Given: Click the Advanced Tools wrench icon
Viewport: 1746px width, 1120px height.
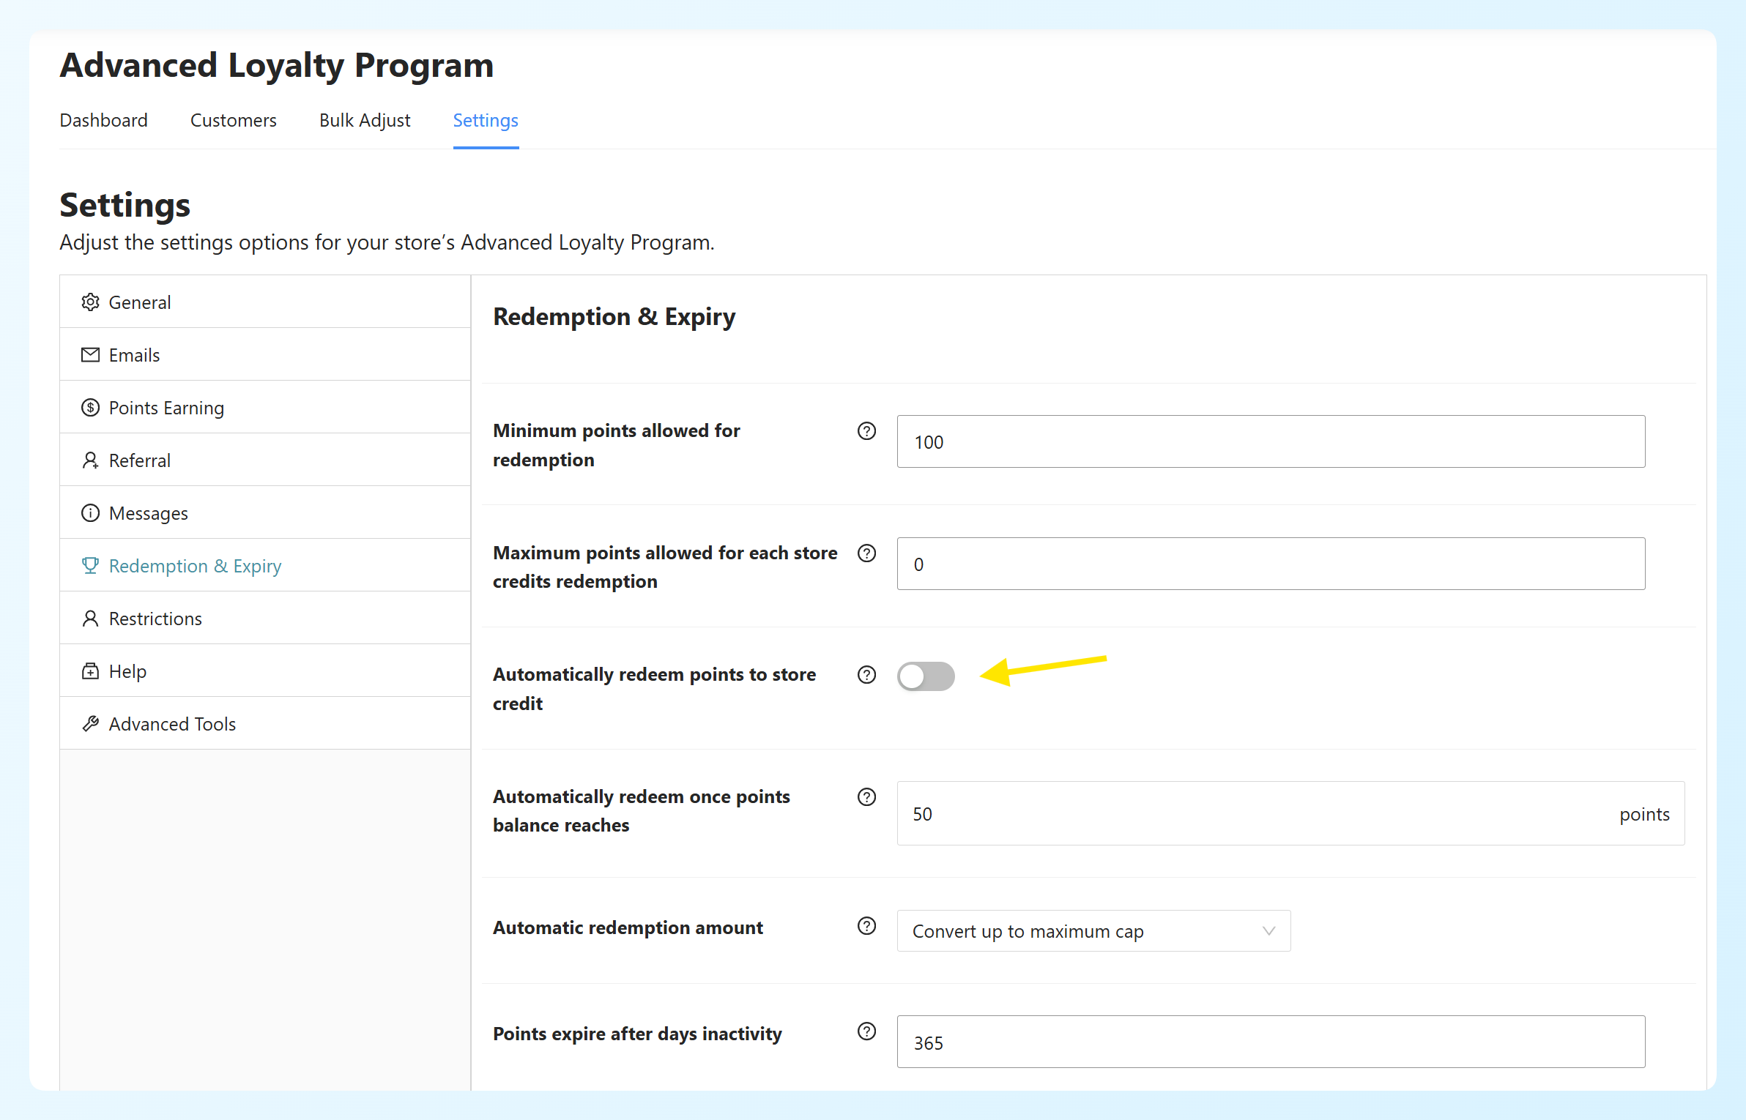Looking at the screenshot, I should click(90, 724).
